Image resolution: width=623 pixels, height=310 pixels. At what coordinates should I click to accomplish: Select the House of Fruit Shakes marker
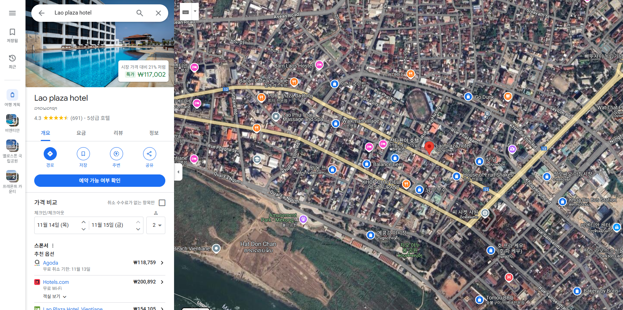coord(457,176)
